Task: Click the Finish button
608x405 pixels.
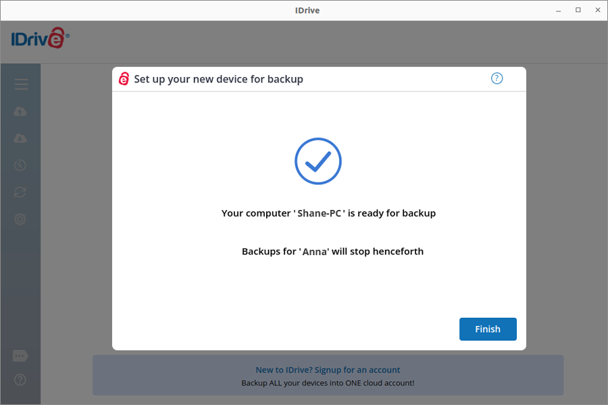Action: pos(488,329)
